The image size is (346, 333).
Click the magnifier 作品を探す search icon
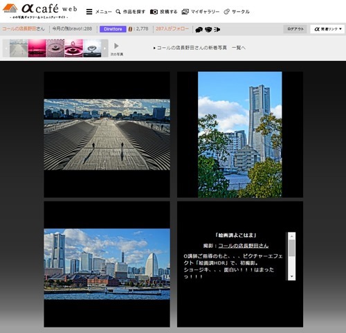(x=118, y=12)
